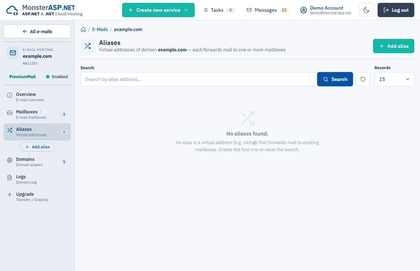Click the green Add alias button

tap(393, 46)
